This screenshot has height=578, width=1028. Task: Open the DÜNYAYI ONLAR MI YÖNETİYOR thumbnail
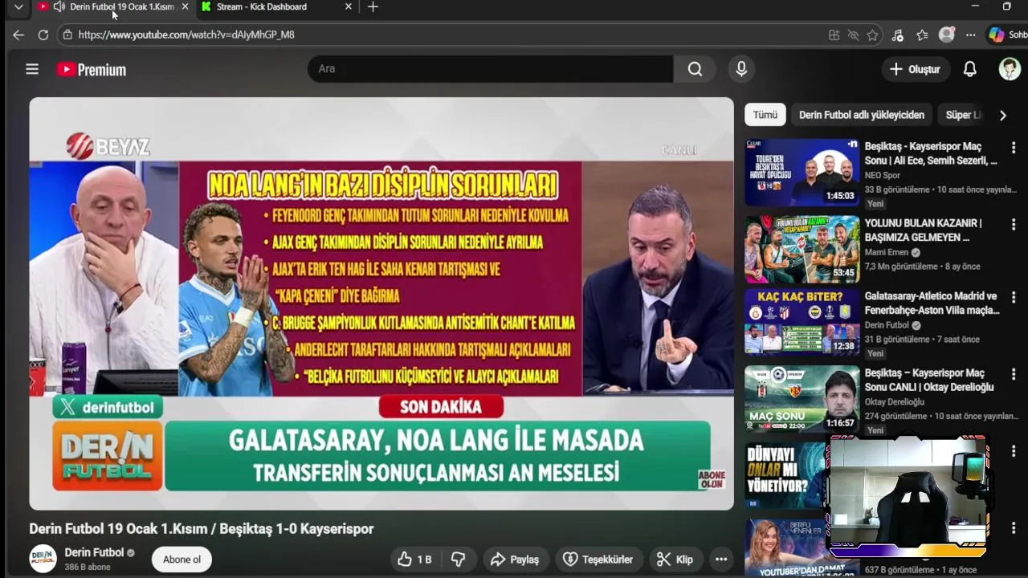tap(785, 475)
